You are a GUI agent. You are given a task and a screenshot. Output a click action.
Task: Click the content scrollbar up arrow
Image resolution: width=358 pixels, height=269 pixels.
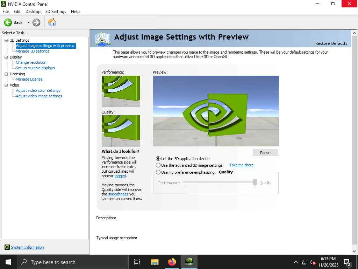(355, 33)
